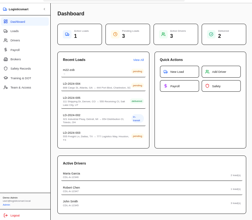
Task: Click the 555 Freight Ln, Dallas route text
Action: coord(96,138)
